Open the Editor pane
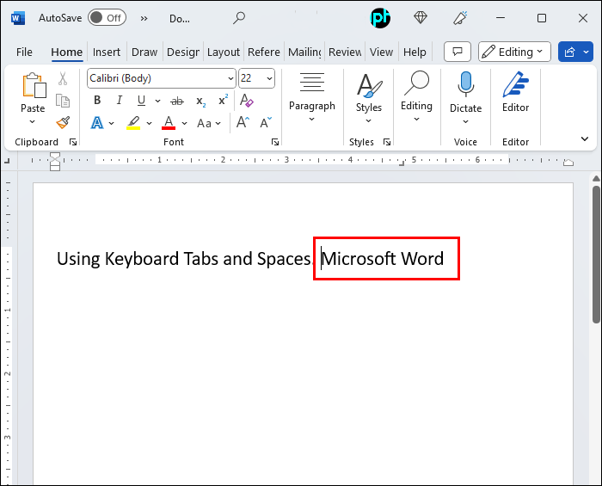The height and width of the screenshot is (486, 602). [x=516, y=92]
